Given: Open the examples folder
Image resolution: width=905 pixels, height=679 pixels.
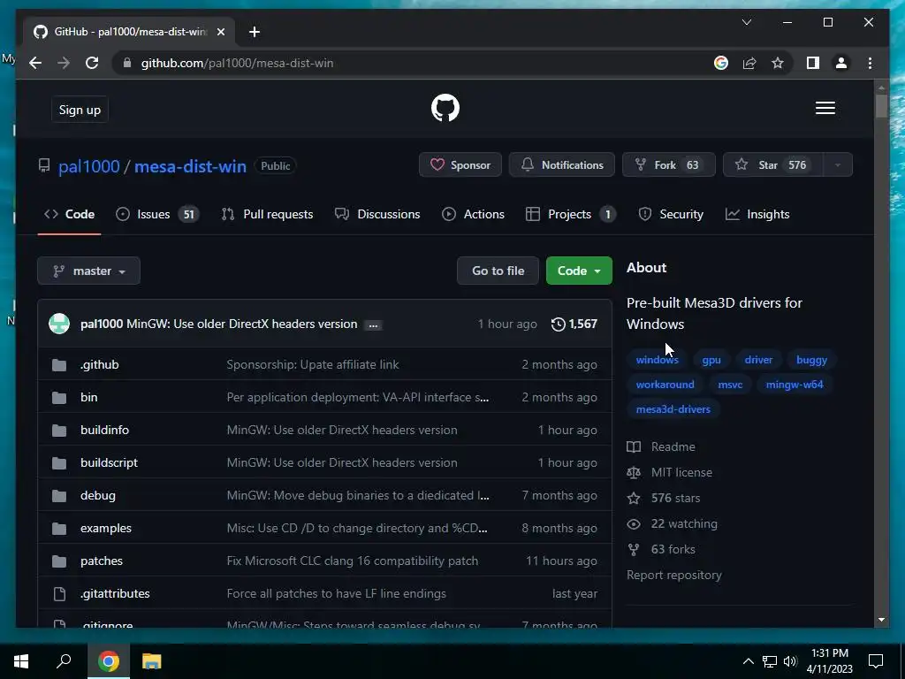Looking at the screenshot, I should (x=106, y=529).
